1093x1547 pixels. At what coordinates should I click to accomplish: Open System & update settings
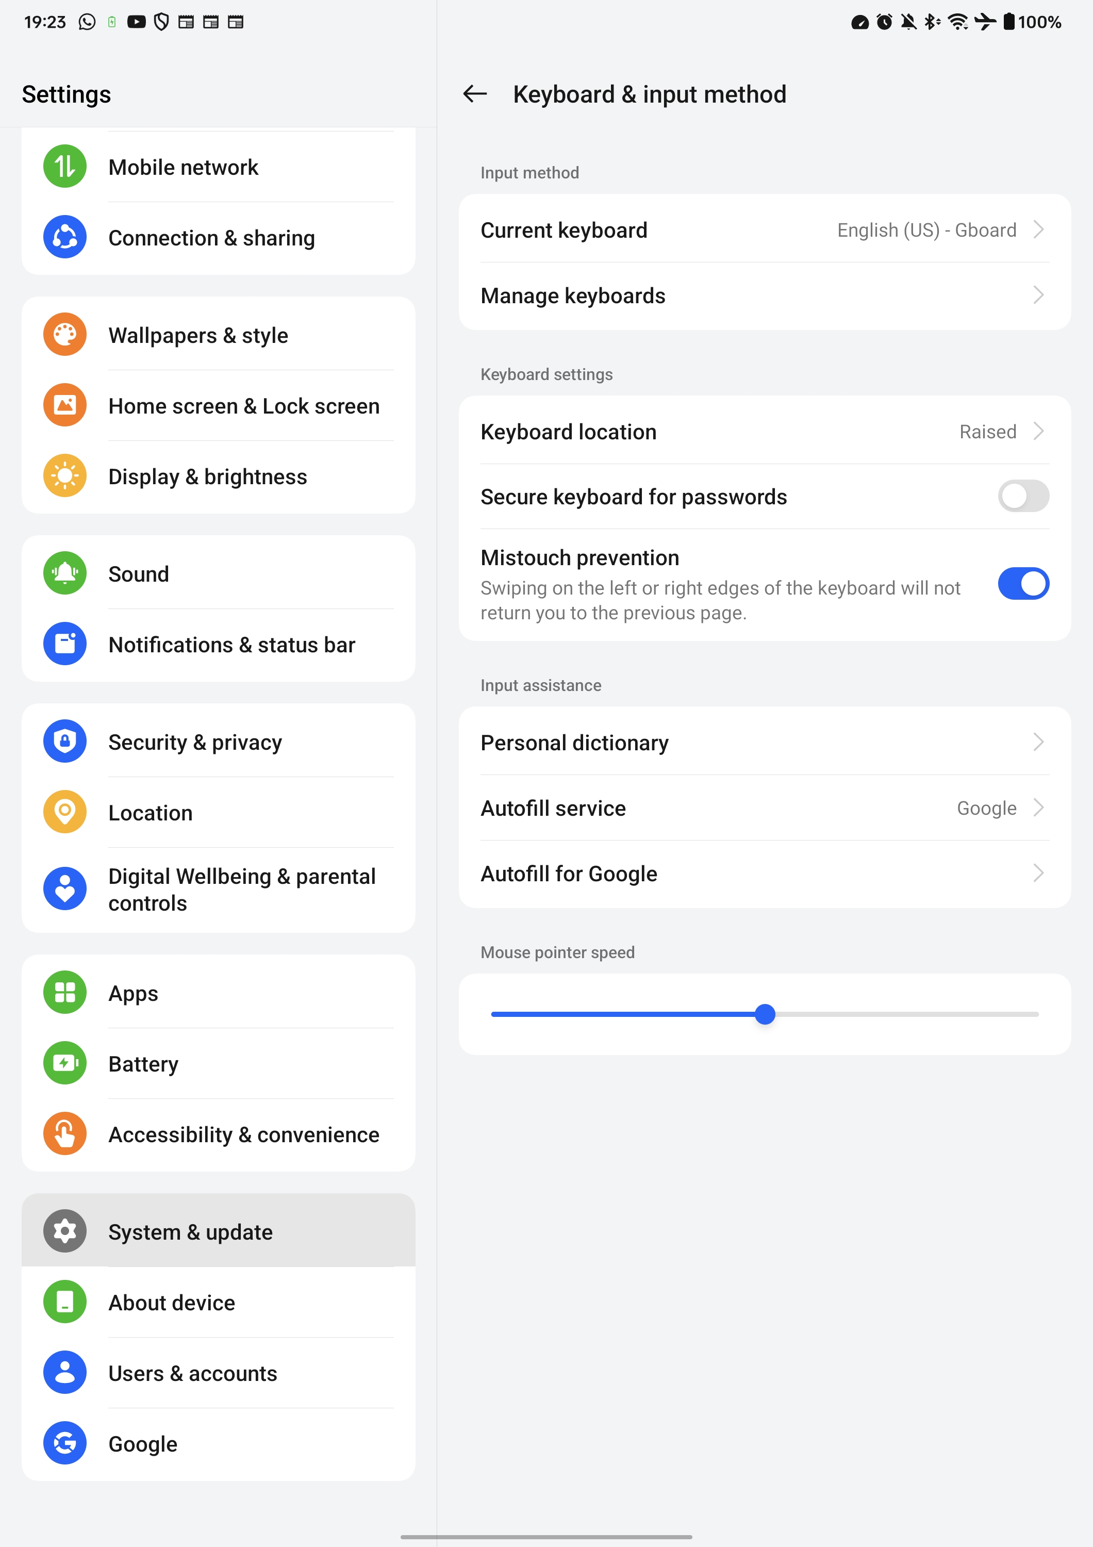pyautogui.click(x=218, y=1231)
